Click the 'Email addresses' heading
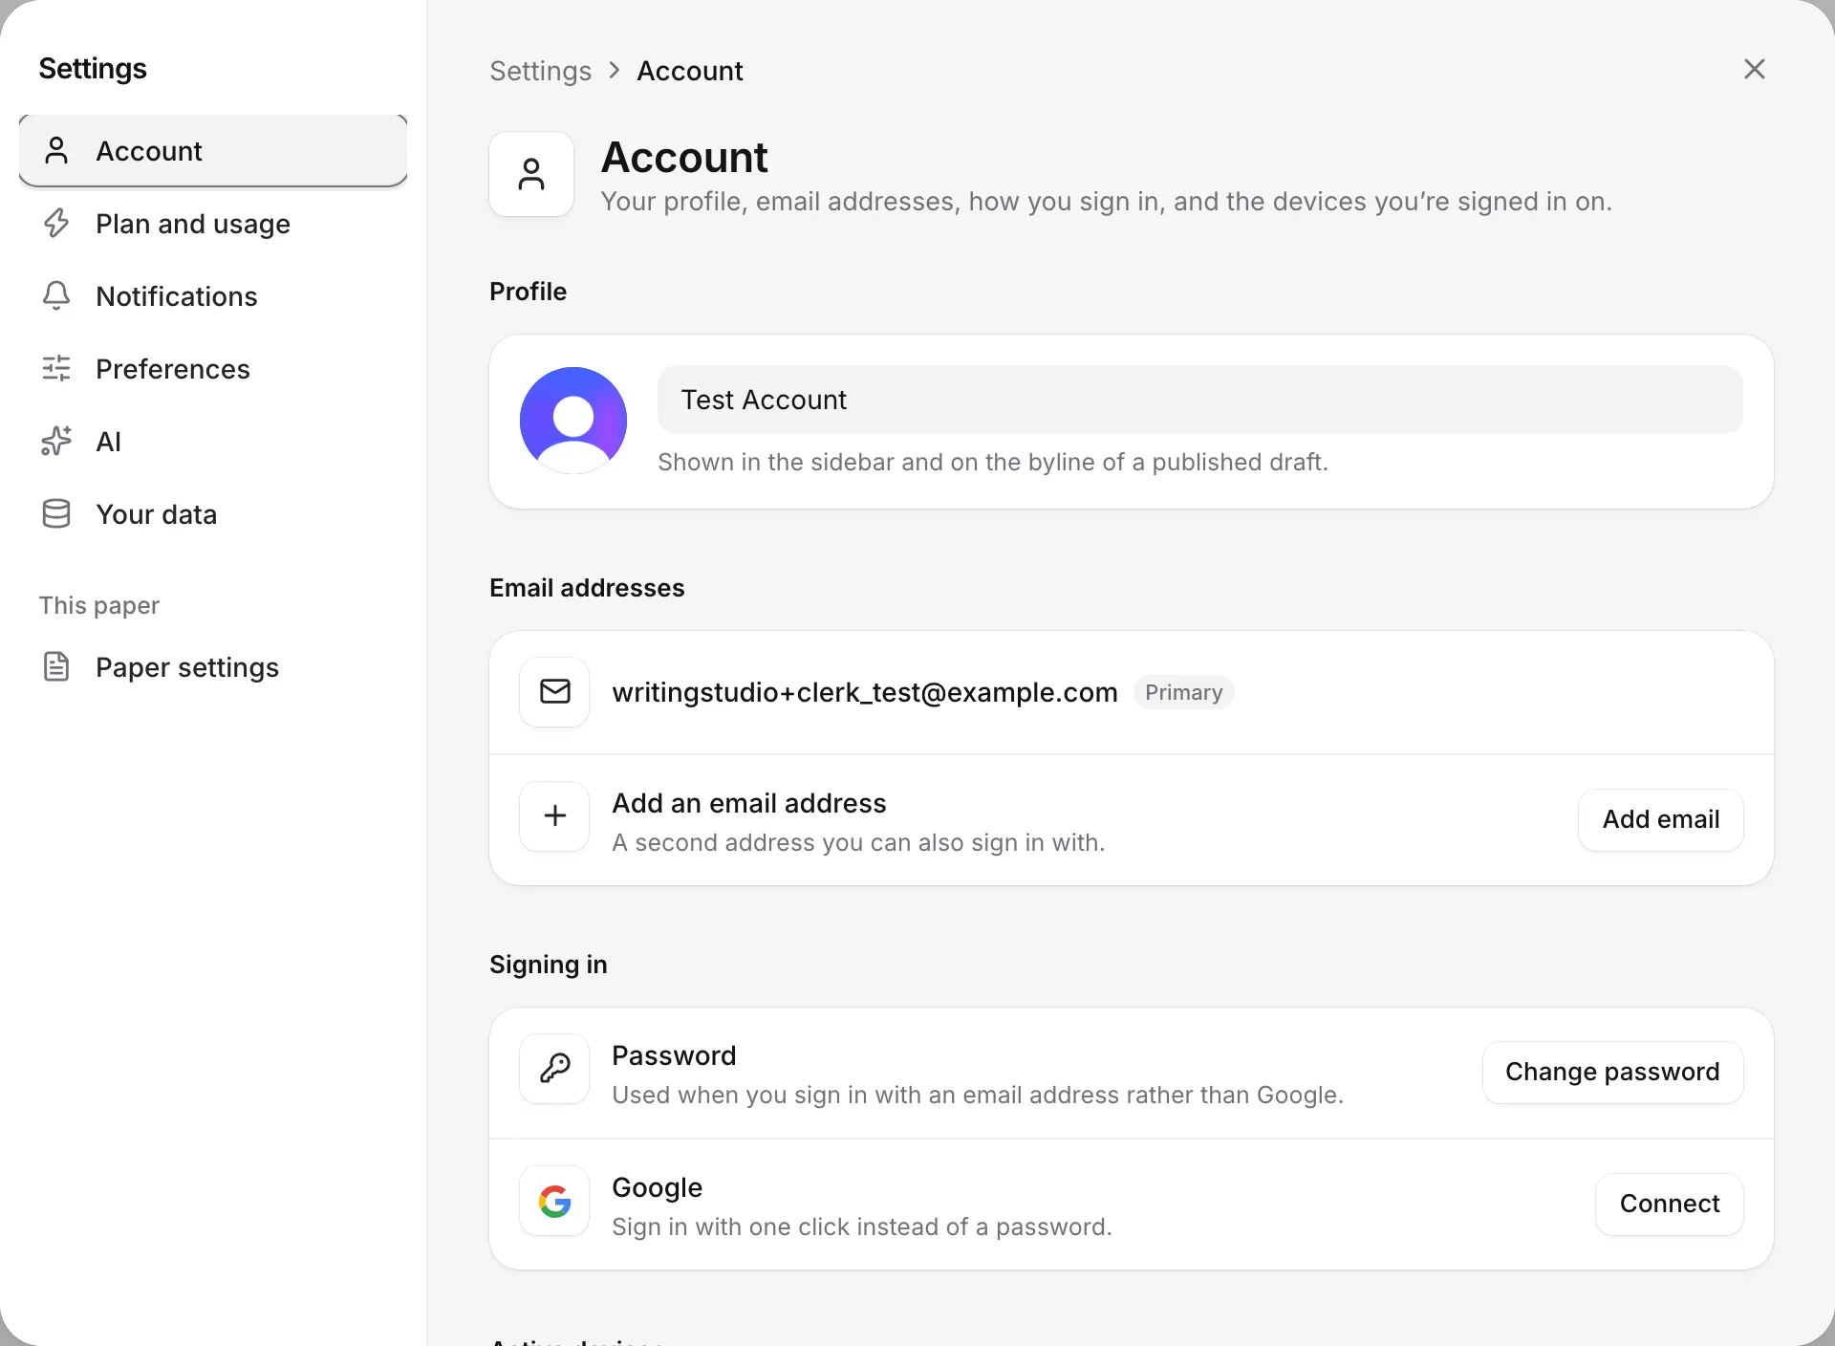This screenshot has height=1346, width=1835. coord(587,588)
